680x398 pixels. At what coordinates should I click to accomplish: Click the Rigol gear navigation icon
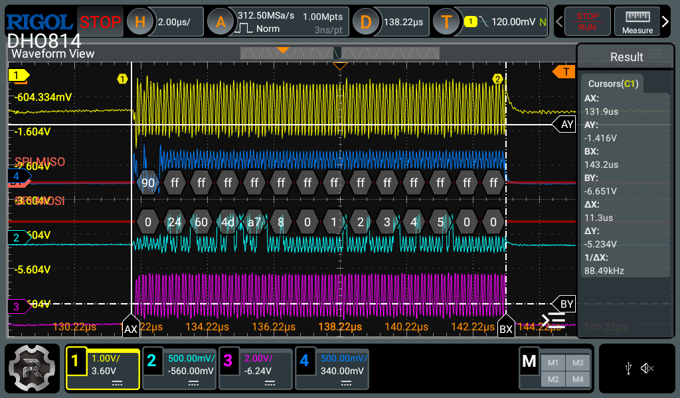(x=32, y=368)
